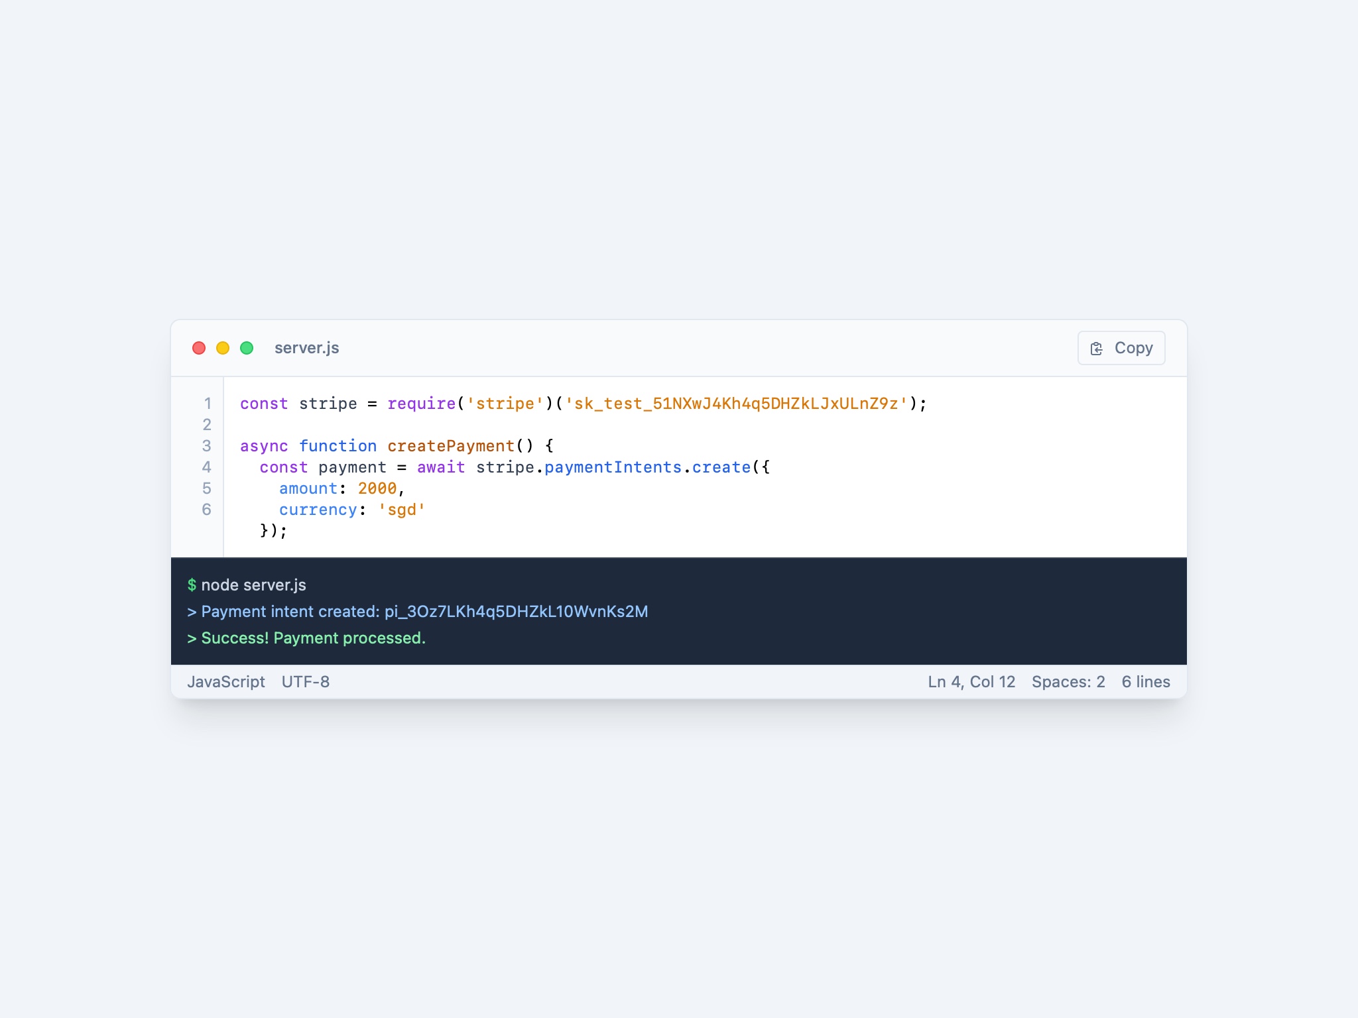Click the 6 lines status item
The image size is (1358, 1018).
point(1146,682)
